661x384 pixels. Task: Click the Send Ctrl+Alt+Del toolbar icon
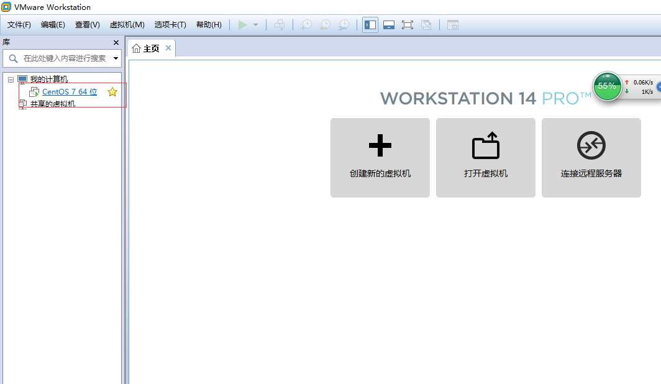coord(280,25)
